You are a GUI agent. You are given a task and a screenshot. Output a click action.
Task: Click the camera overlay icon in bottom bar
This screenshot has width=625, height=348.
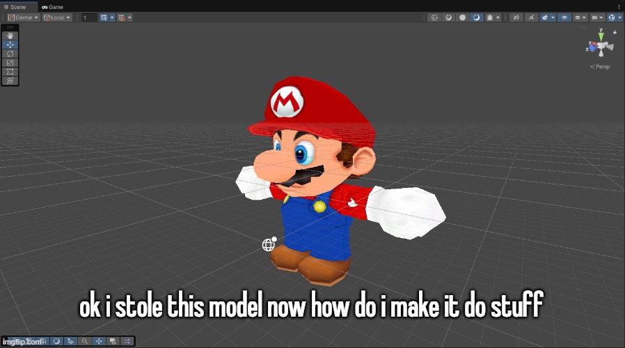point(113,341)
